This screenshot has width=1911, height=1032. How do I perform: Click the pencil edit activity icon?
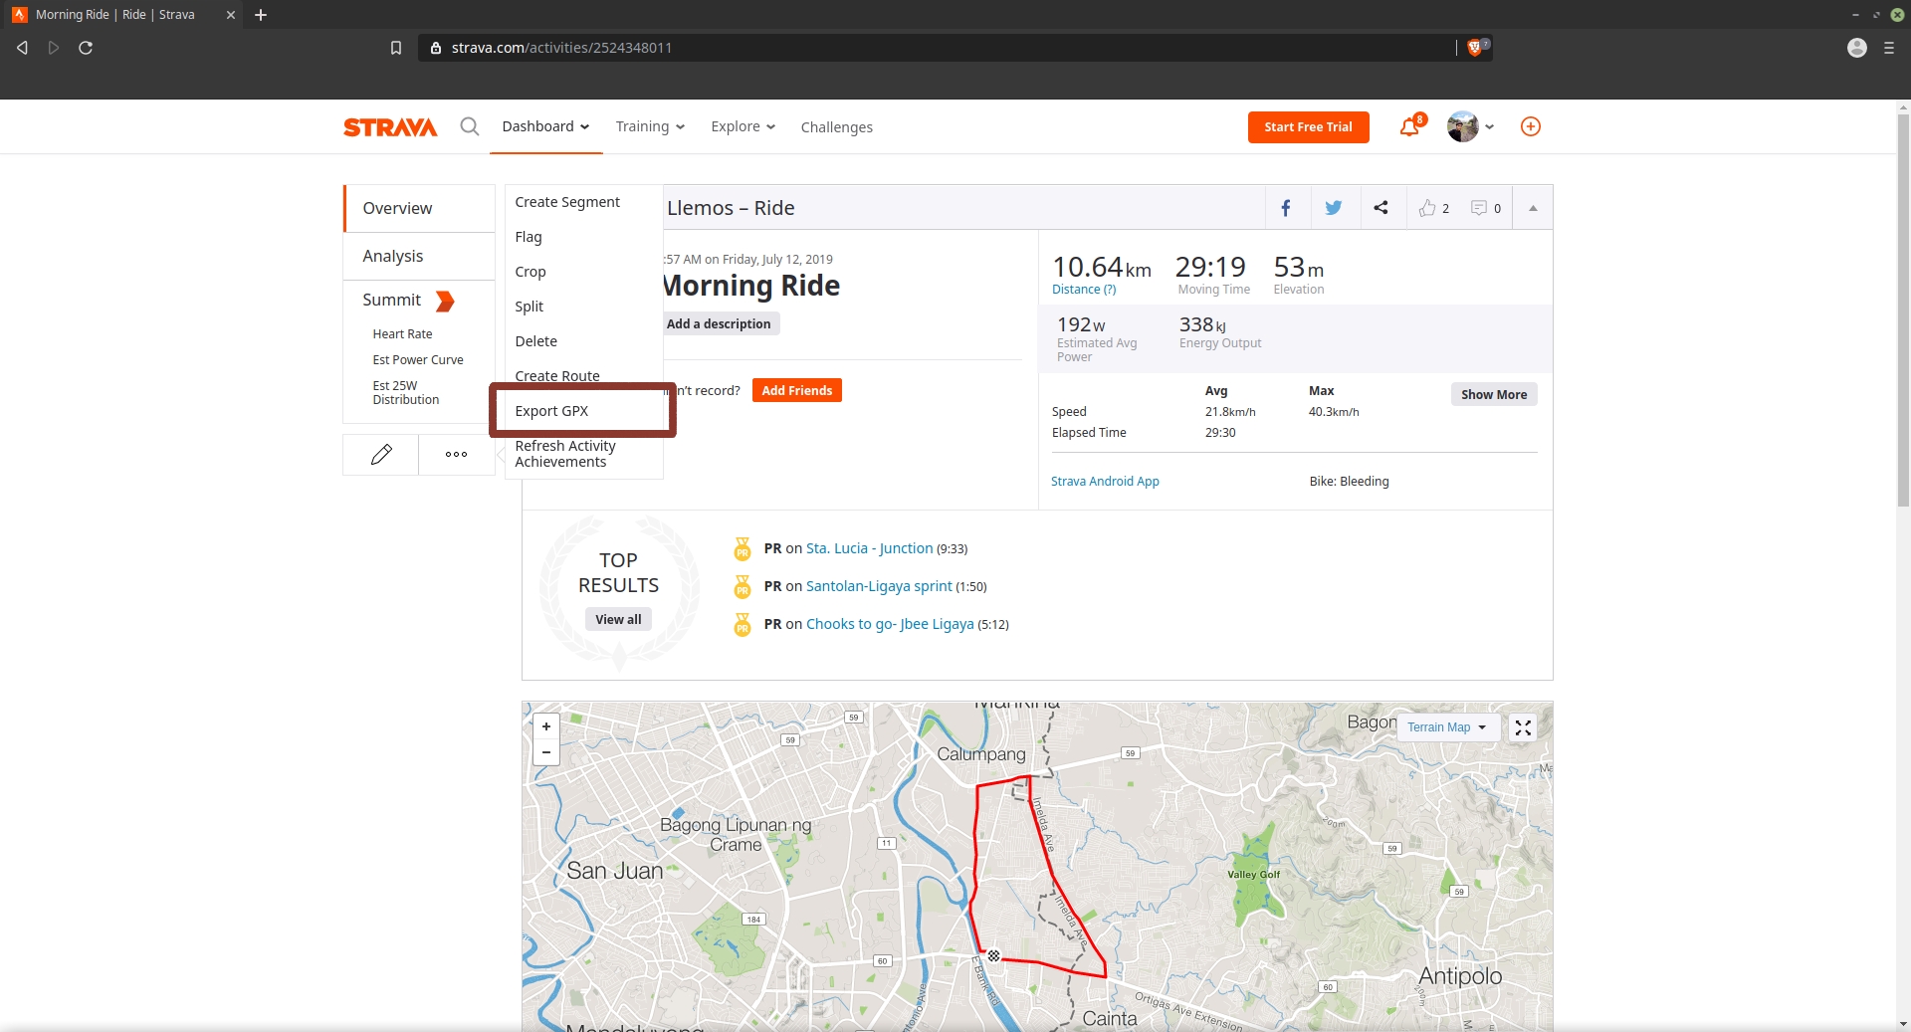[380, 455]
